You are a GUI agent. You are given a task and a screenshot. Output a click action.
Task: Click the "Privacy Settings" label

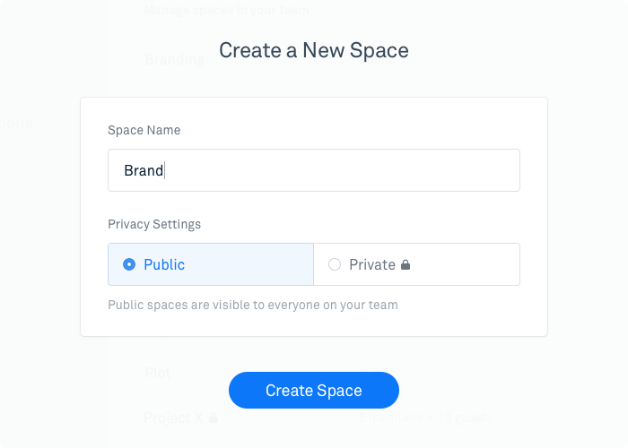pyautogui.click(x=154, y=224)
